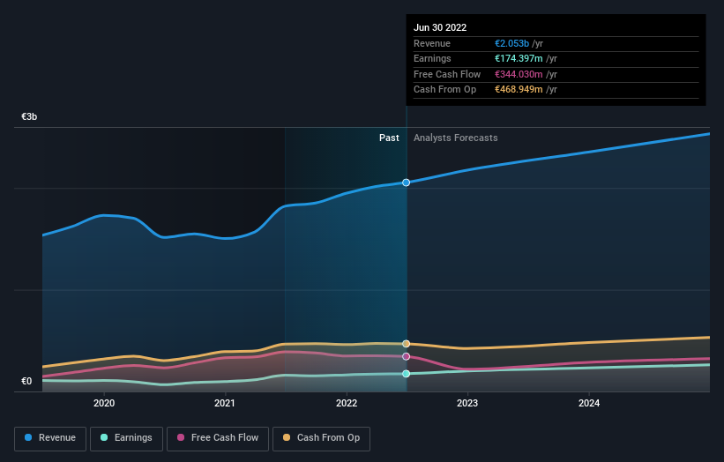724x462 pixels.
Task: Click the €2.053b revenue value in tooltip
Action: pyautogui.click(x=511, y=43)
